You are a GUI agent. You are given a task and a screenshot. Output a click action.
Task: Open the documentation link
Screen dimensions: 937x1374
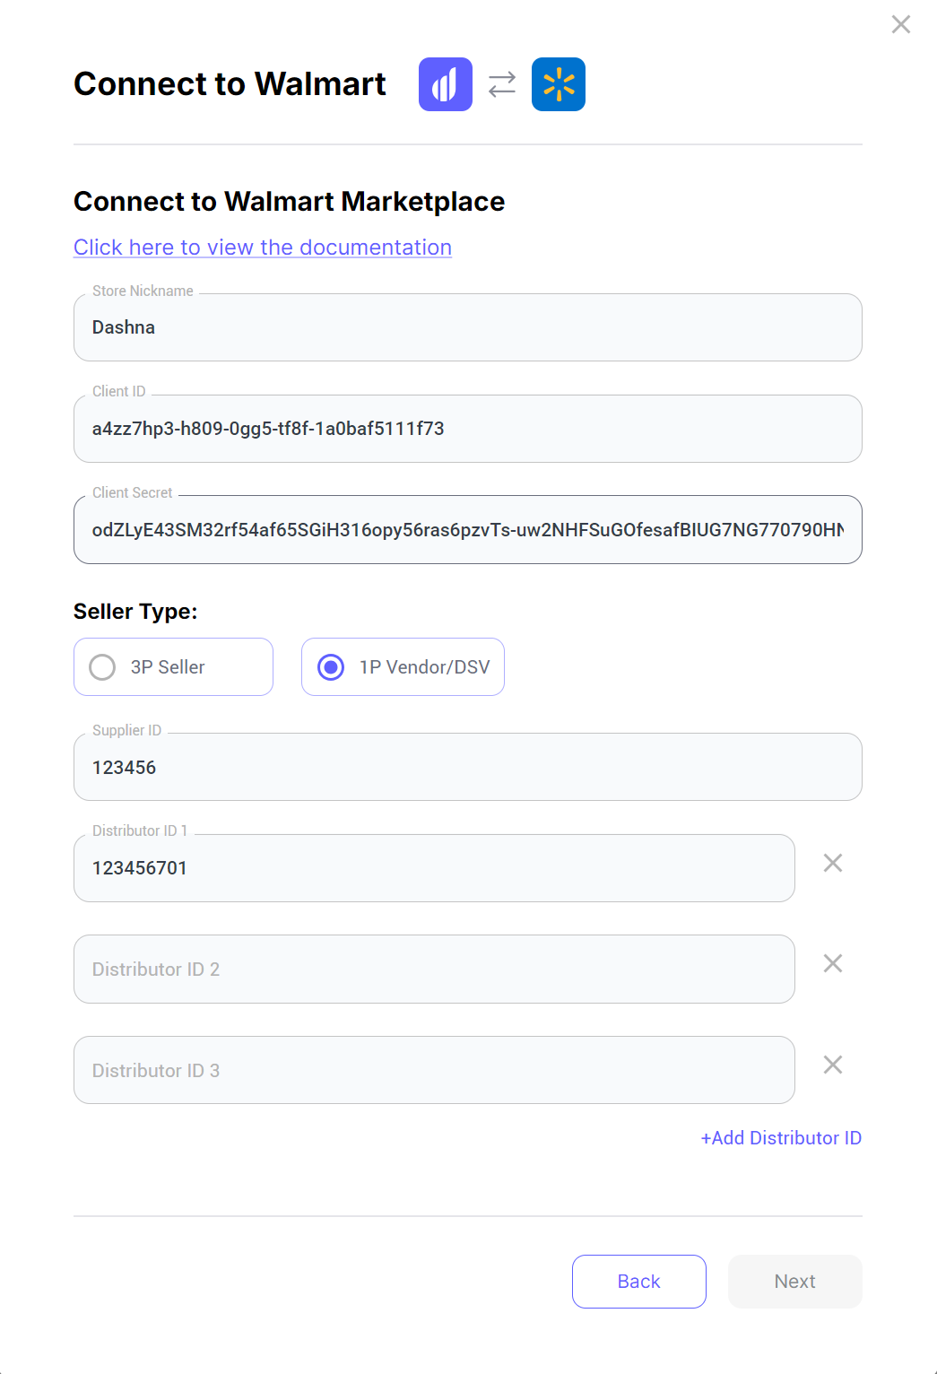tap(263, 248)
